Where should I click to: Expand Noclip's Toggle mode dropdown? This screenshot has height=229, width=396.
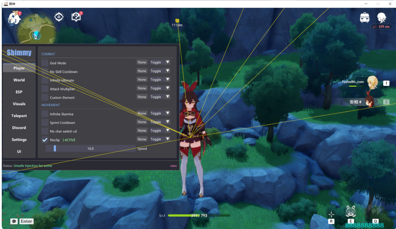point(159,139)
